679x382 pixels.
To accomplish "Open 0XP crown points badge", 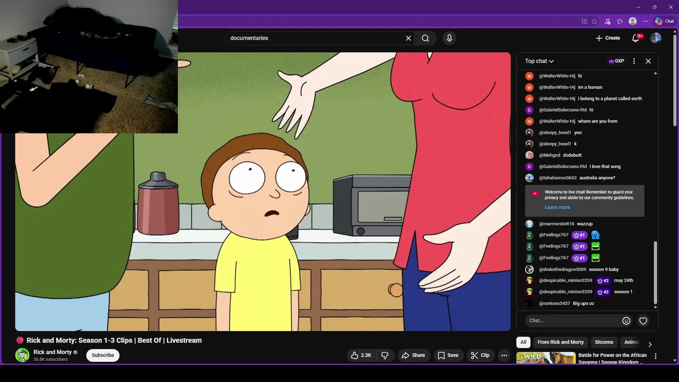I will point(616,61).
